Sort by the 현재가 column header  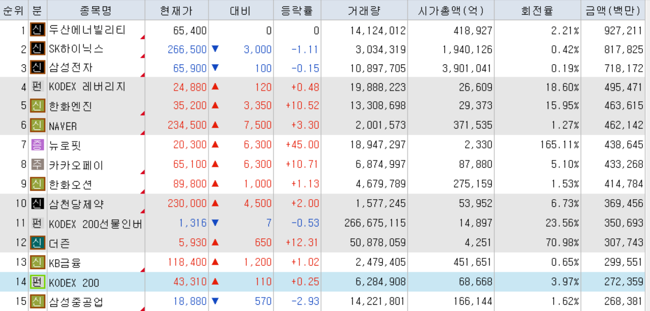point(177,10)
